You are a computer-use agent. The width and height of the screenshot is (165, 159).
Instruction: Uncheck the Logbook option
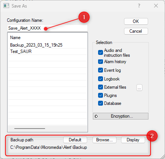pyautogui.click(x=100, y=79)
